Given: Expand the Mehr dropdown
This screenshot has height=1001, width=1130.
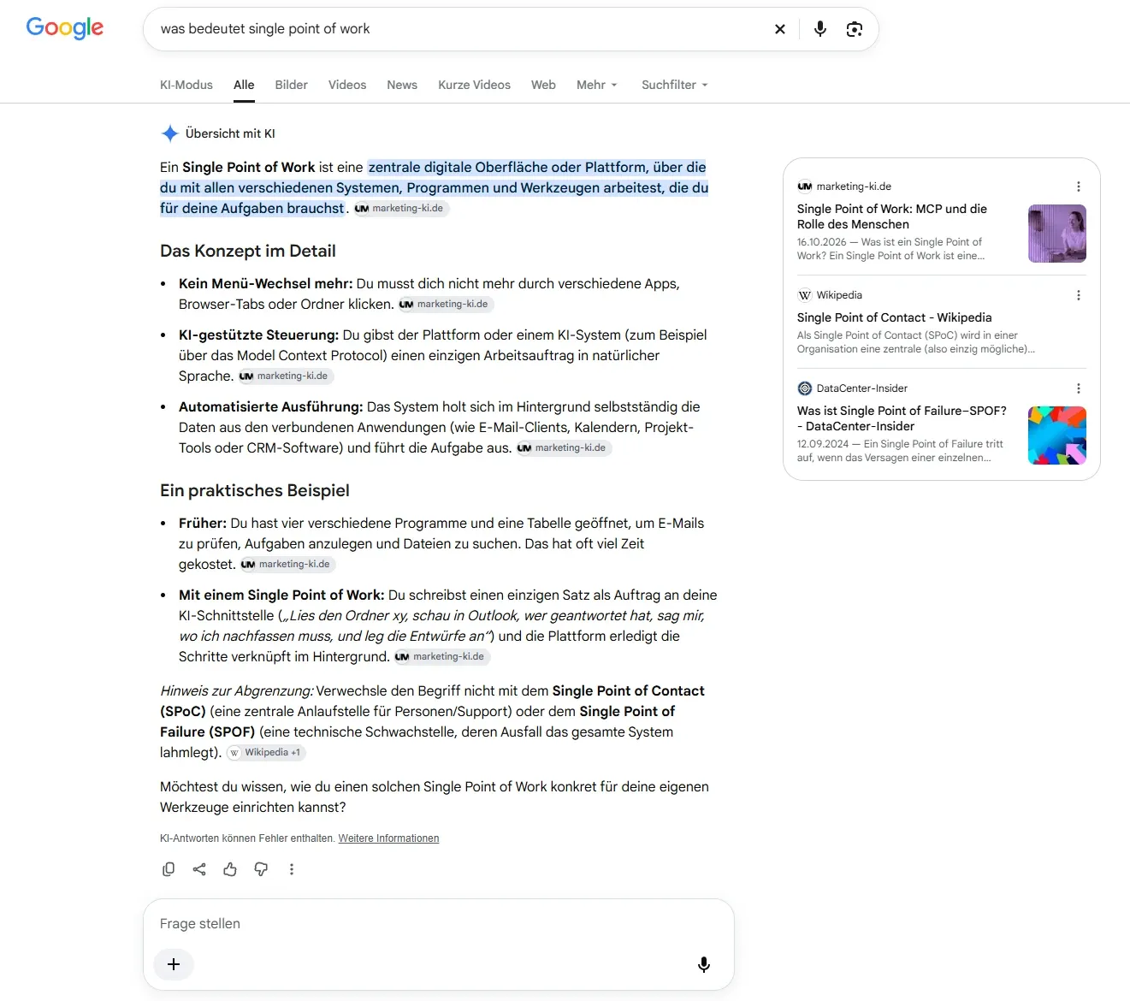Looking at the screenshot, I should pyautogui.click(x=596, y=85).
